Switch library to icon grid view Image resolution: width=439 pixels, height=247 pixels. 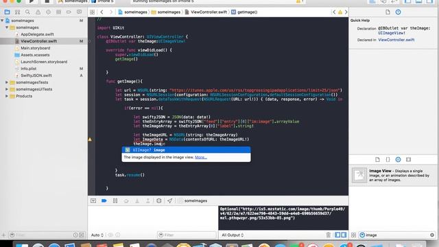[x=354, y=235]
